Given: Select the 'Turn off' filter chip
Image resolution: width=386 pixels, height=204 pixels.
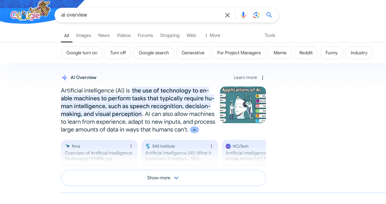Looking at the screenshot, I should [x=118, y=53].
